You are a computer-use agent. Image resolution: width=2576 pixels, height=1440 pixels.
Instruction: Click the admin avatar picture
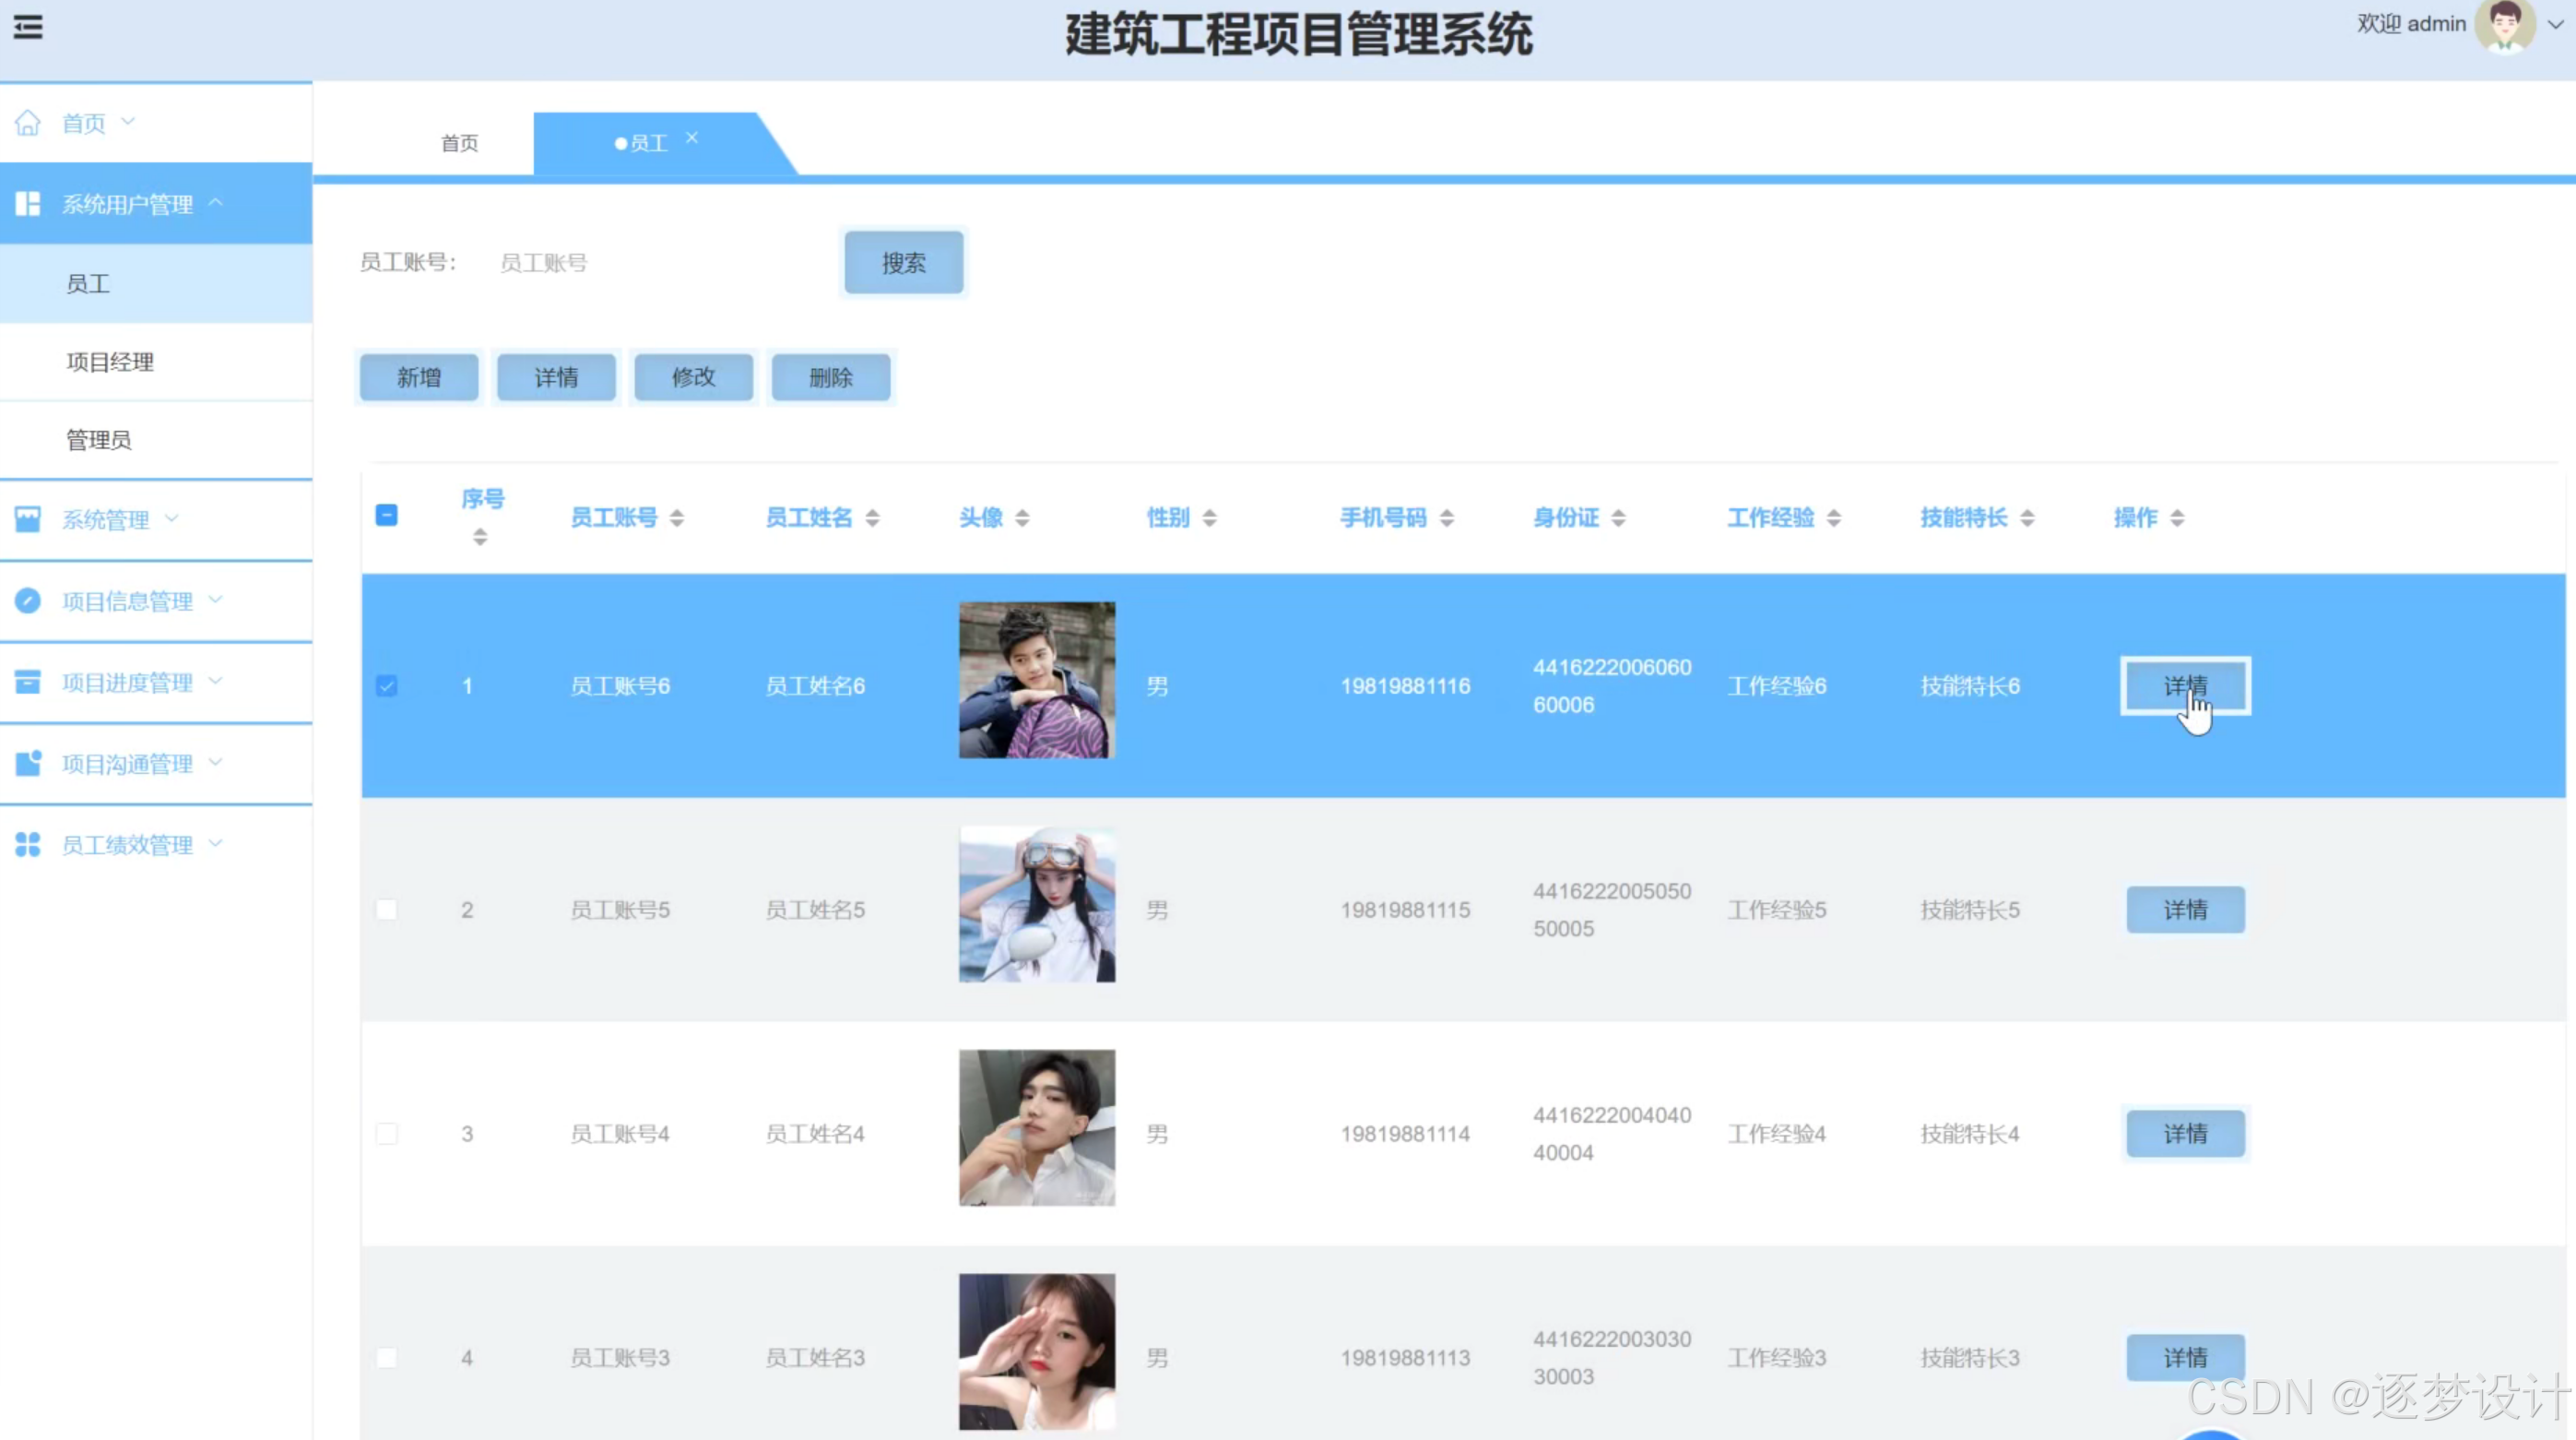(x=2504, y=26)
